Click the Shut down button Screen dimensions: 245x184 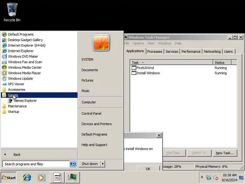coord(90,164)
